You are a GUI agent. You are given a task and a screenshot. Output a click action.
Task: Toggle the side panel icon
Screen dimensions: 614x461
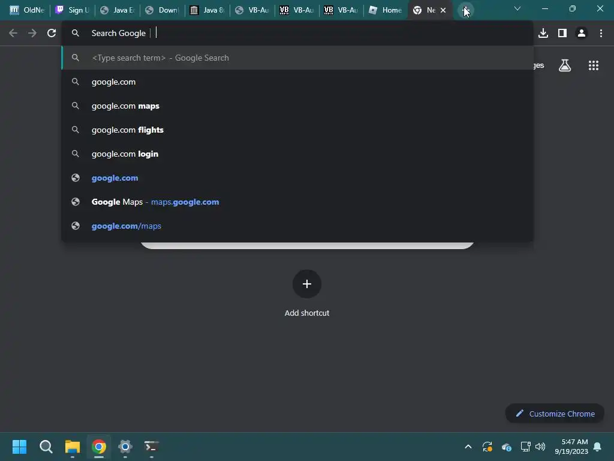562,34
